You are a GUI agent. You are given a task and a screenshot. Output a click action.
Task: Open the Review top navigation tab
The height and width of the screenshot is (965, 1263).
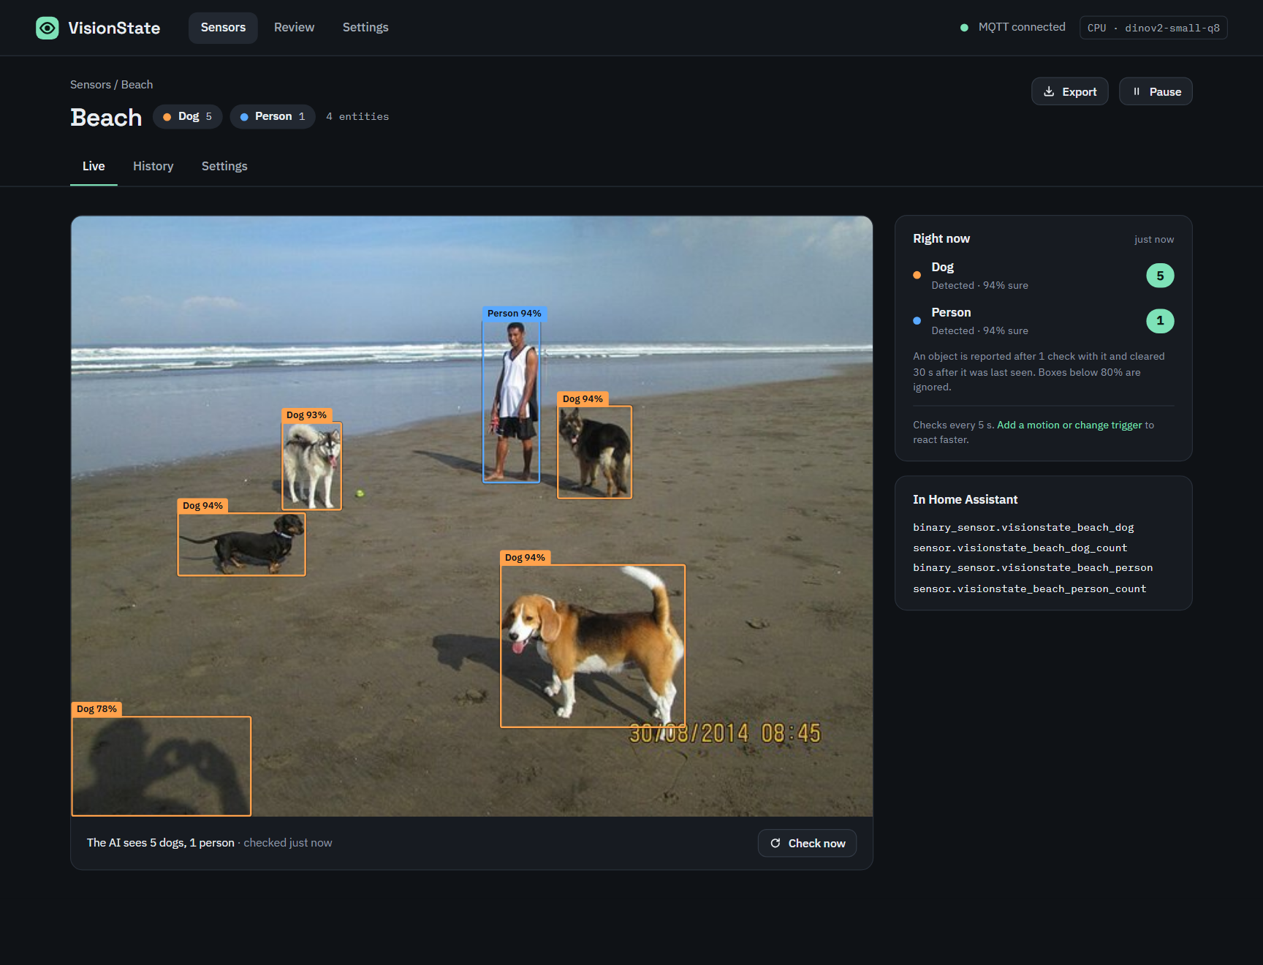click(294, 28)
